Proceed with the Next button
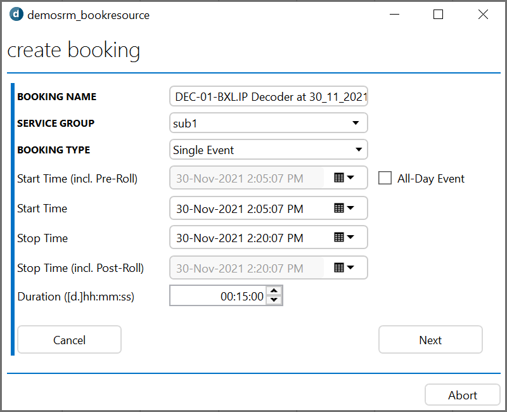Image resolution: width=507 pixels, height=412 pixels. pyautogui.click(x=430, y=340)
